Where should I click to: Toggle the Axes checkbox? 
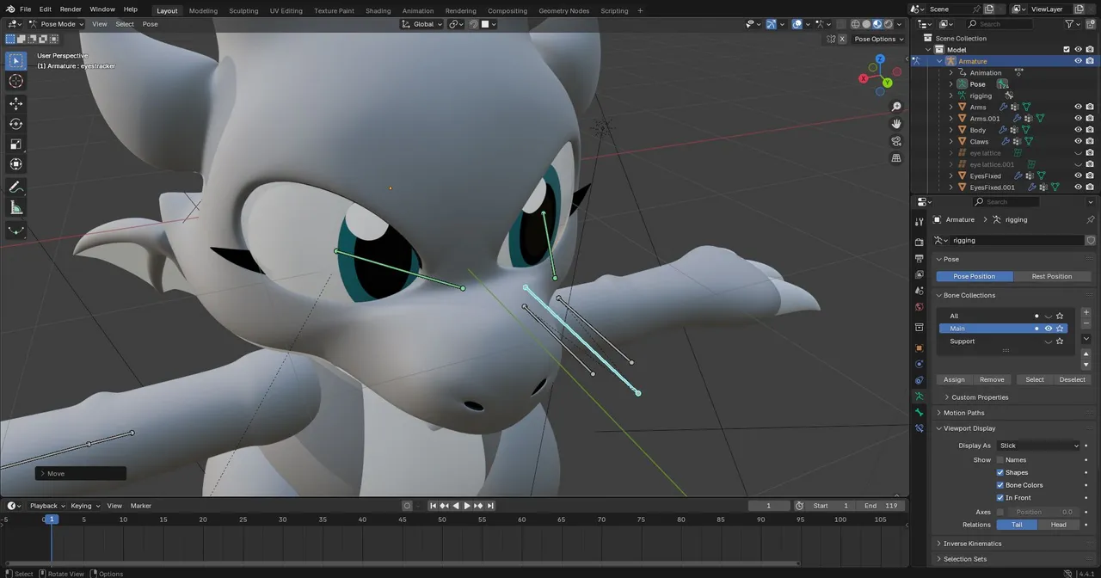pos(1000,512)
